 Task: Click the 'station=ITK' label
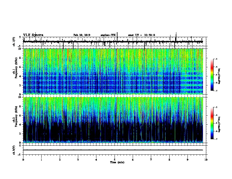pos(108,35)
